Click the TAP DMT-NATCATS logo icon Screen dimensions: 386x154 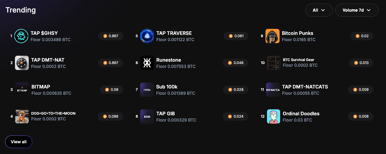click(x=273, y=90)
